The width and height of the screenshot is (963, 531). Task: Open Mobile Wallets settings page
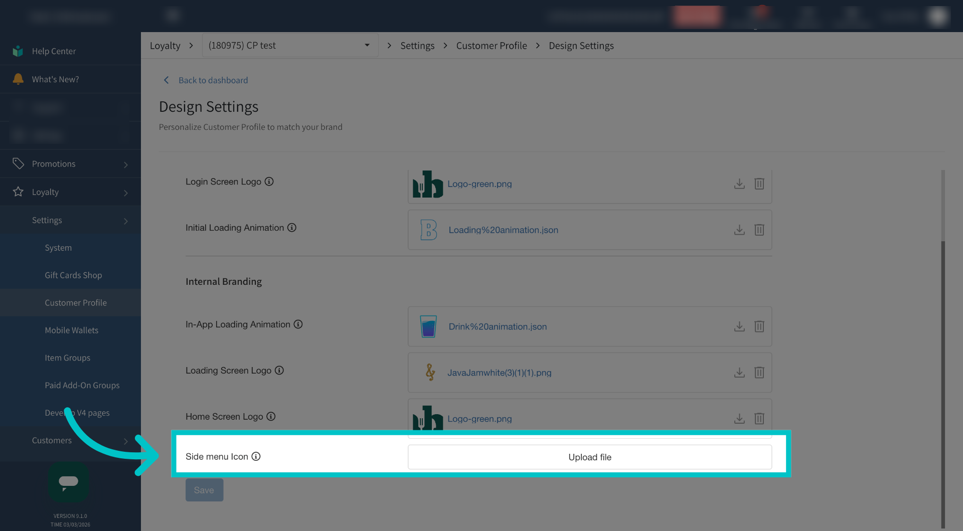[72, 330]
